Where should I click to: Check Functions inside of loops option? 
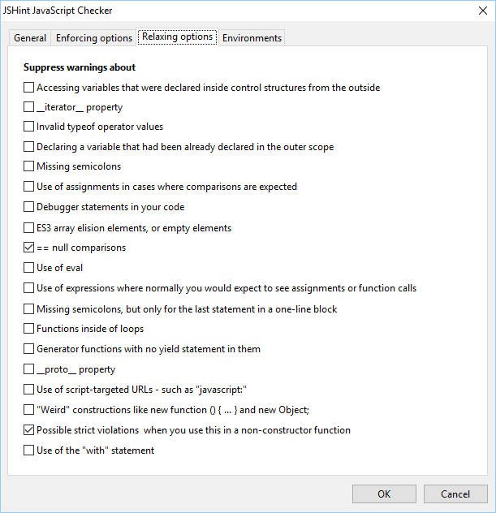click(29, 329)
